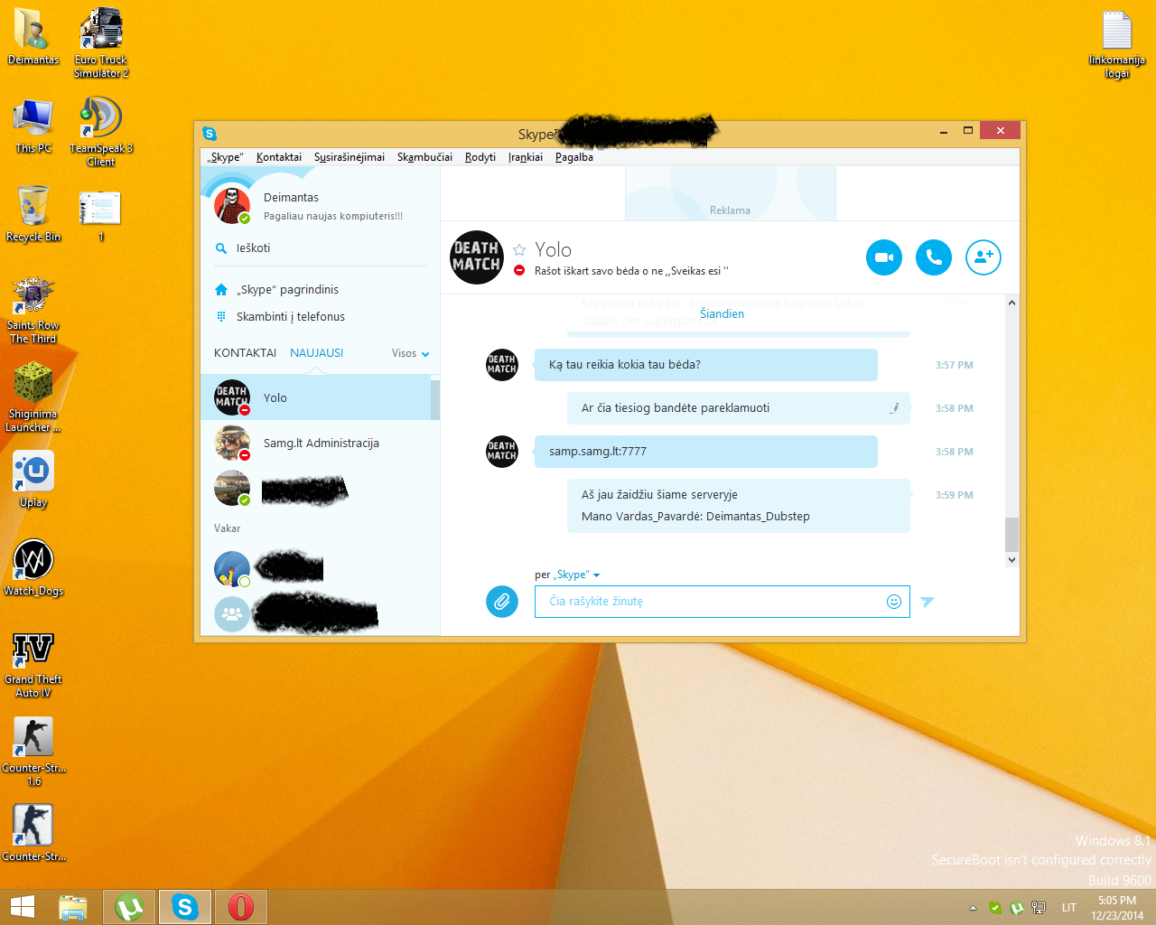Open the Skype home house icon
The width and height of the screenshot is (1156, 925).
click(x=221, y=290)
